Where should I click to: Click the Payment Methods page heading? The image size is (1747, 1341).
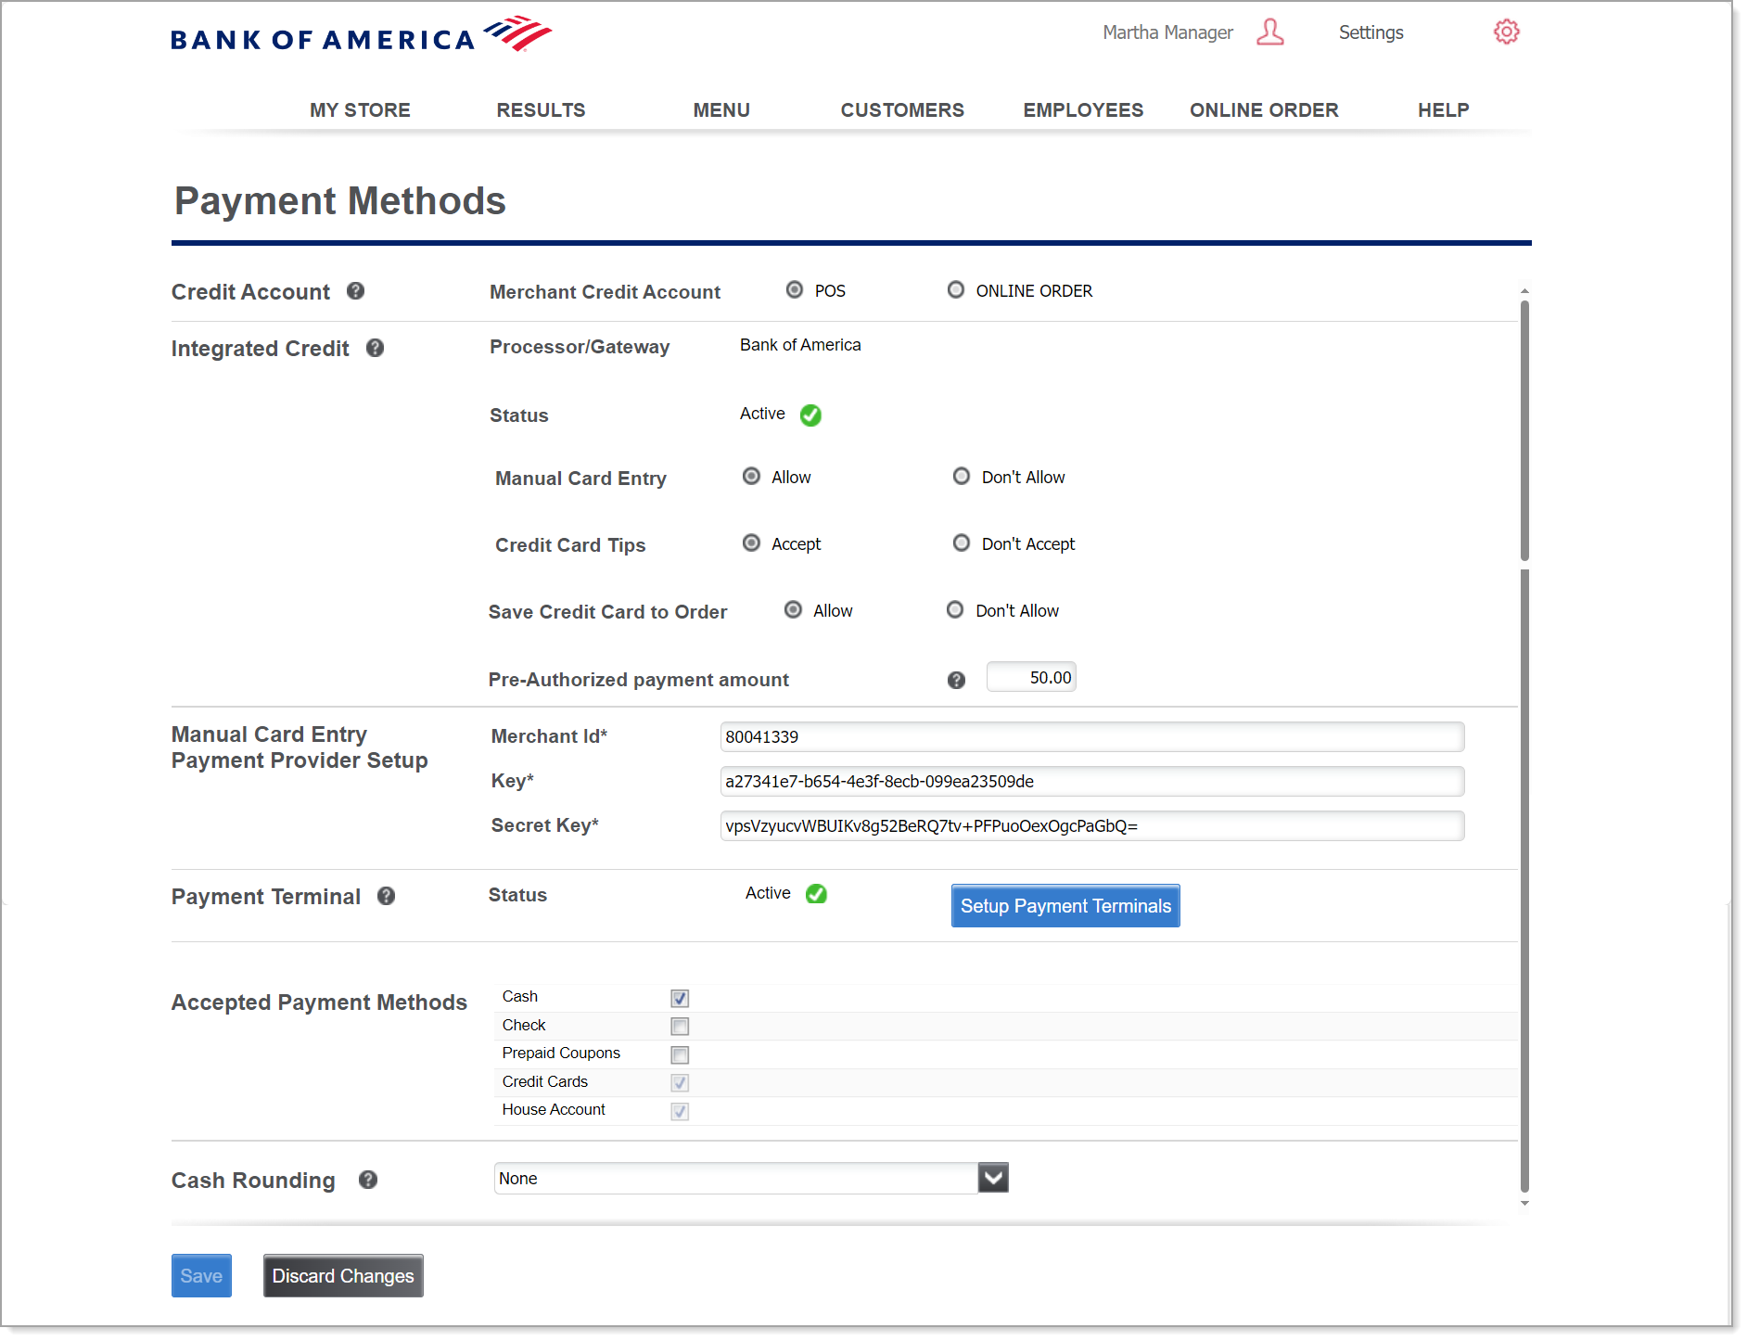[x=340, y=201]
